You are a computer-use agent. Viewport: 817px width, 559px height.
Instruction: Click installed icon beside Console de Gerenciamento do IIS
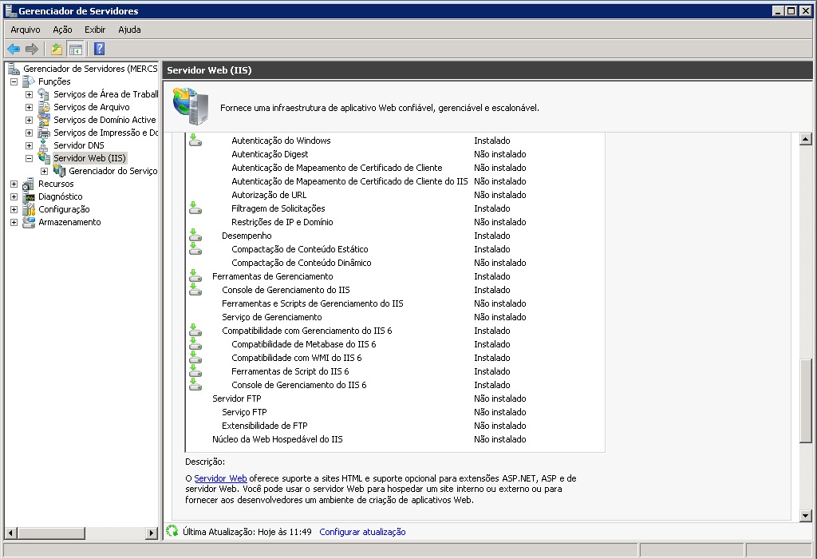(195, 290)
